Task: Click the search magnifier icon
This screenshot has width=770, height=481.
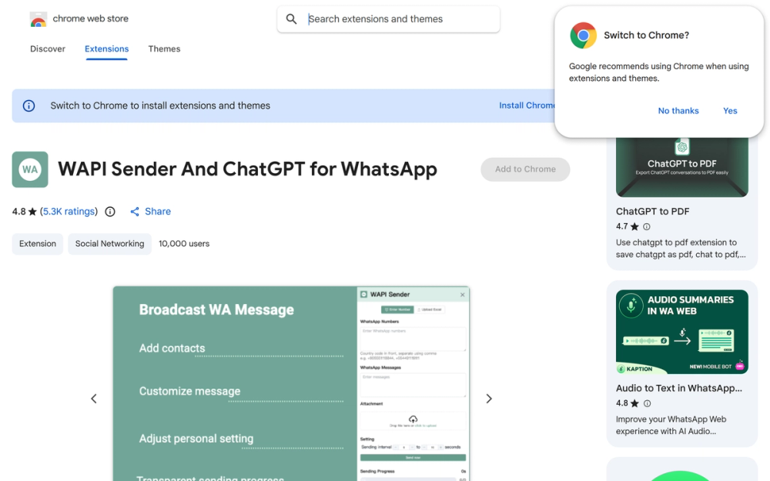Action: click(x=291, y=18)
